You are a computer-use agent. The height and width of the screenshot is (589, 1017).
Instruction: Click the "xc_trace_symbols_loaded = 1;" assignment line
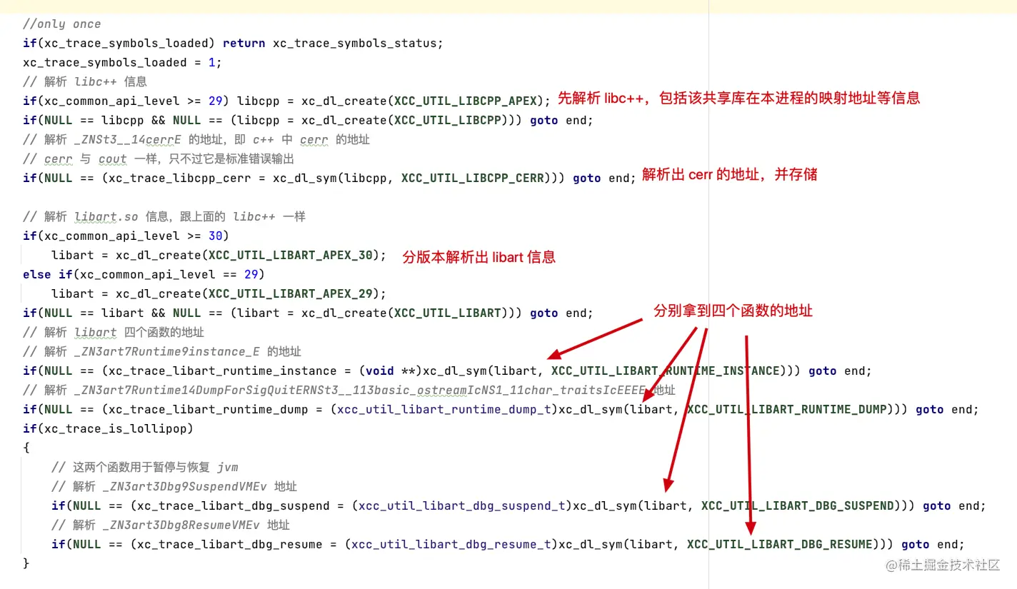tap(122, 63)
